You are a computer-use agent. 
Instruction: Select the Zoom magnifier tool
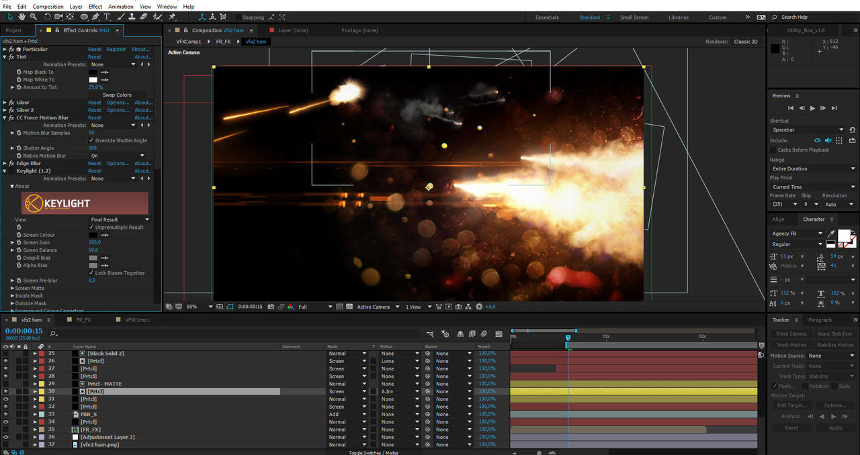[33, 17]
